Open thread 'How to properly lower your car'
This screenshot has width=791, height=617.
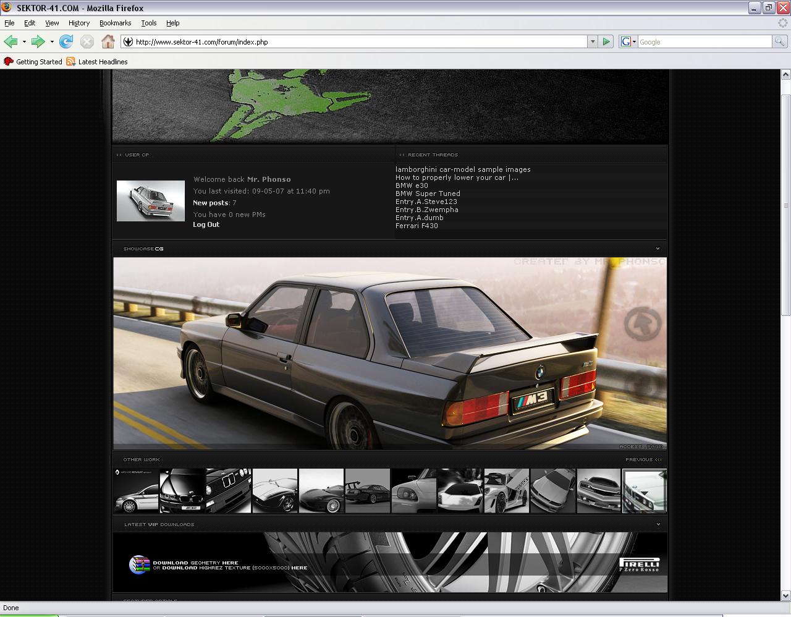click(x=457, y=177)
